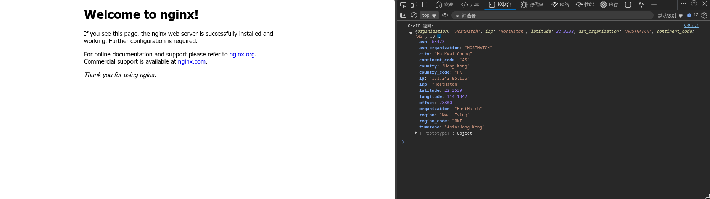The width and height of the screenshot is (710, 199).
Task: Open the application panel icon tab
Action: coord(628,5)
